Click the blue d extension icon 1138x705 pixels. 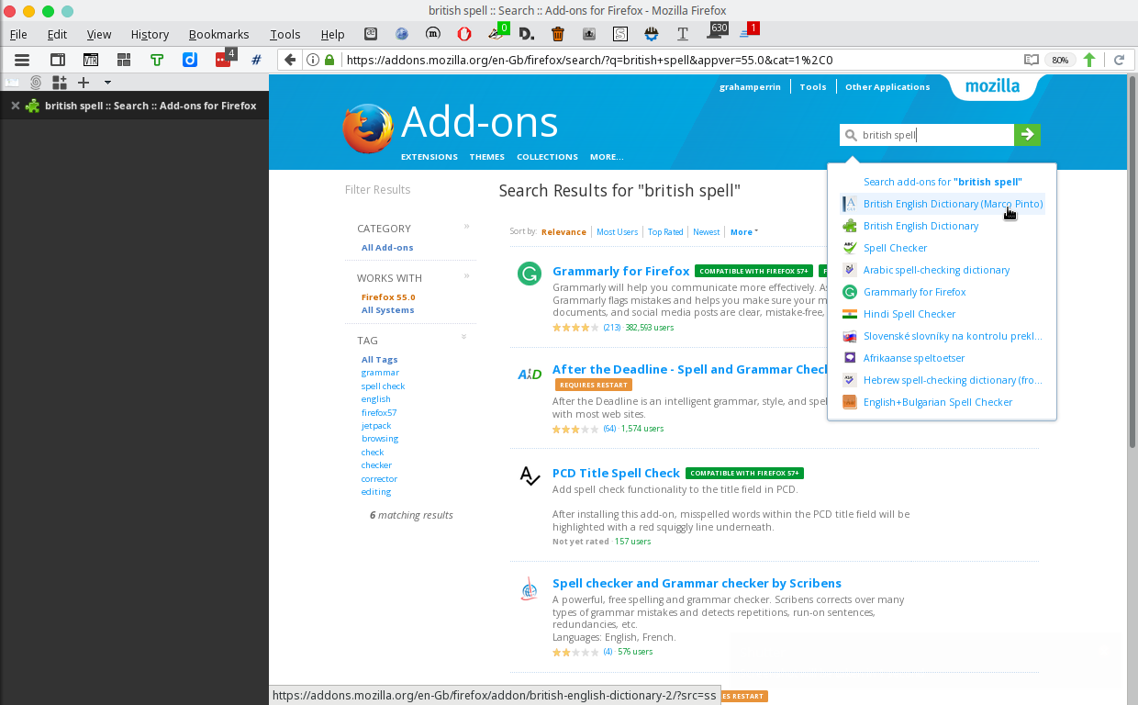click(190, 60)
